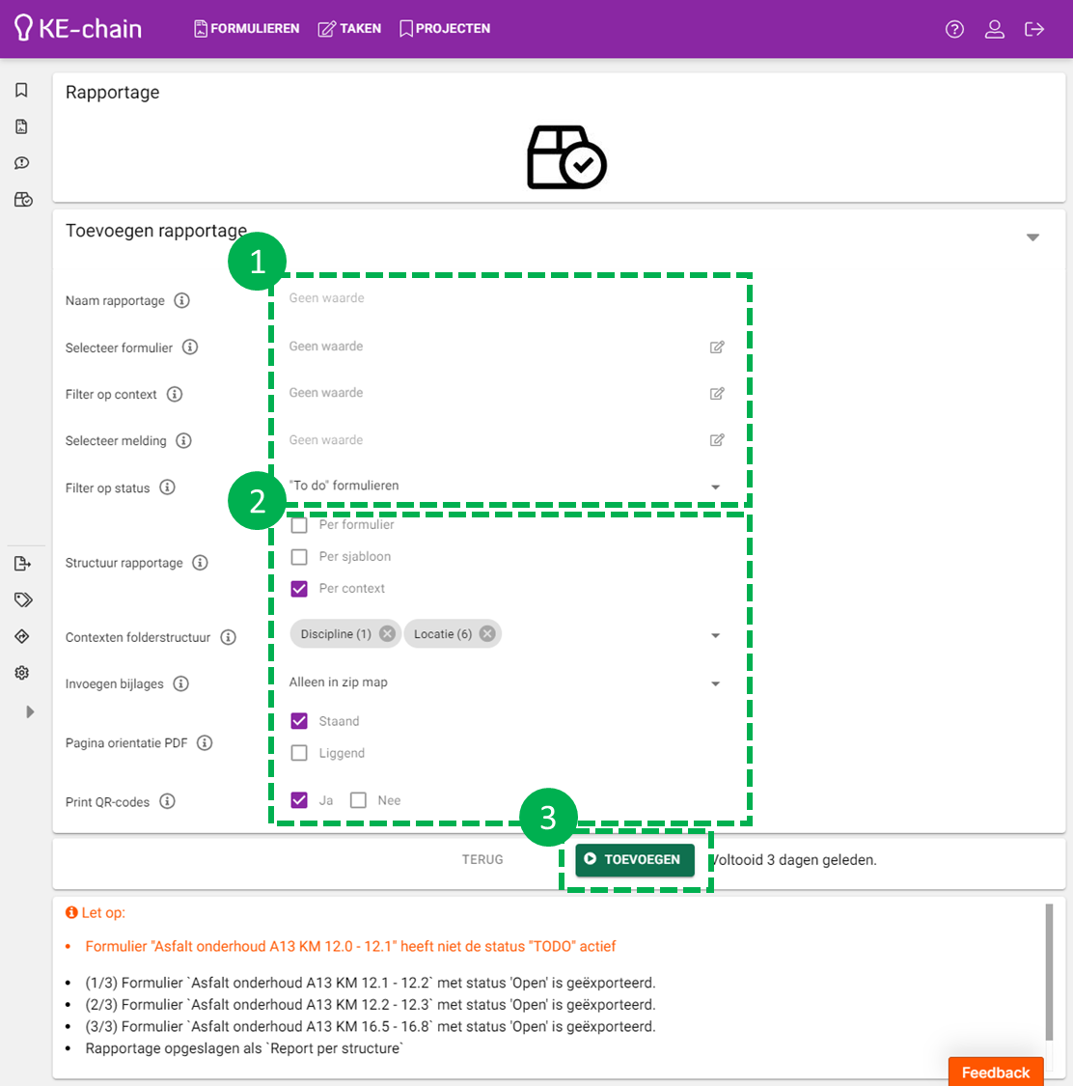Click the bookmark icon in left sidebar
Image resolution: width=1073 pixels, height=1086 pixels.
tap(21, 90)
